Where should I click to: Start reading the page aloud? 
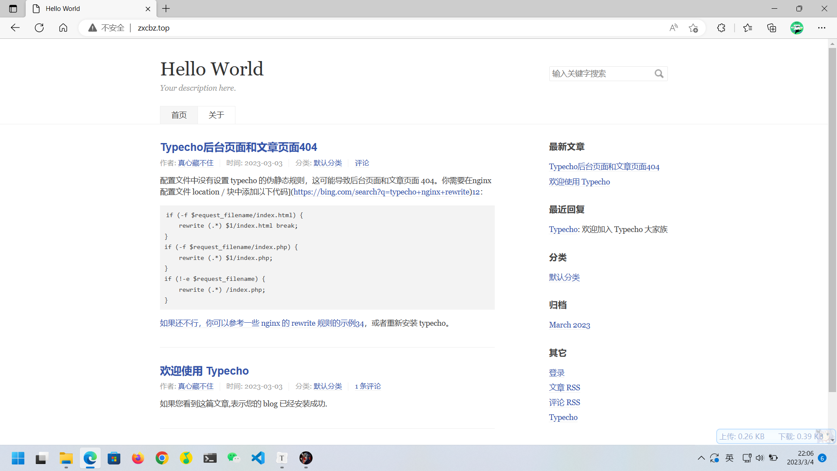click(x=673, y=27)
